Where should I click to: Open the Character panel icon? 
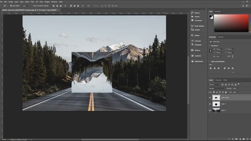[x=192, y=41]
